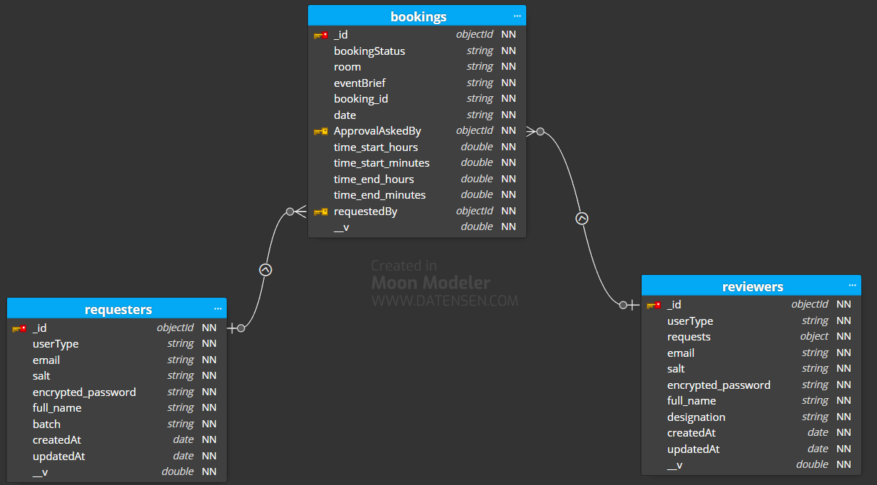Open the requesters table ellipsis menu
This screenshot has height=485, width=877.
(217, 308)
